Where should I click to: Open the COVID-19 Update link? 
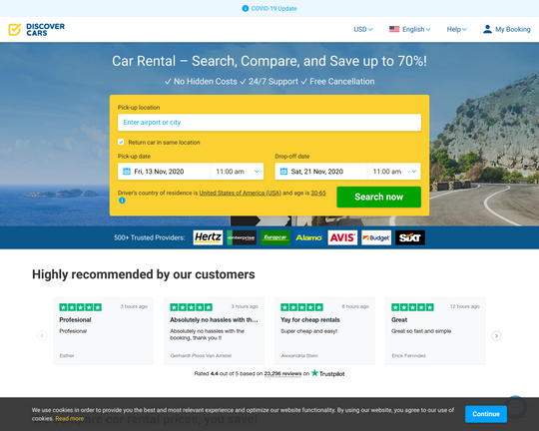pyautogui.click(x=273, y=9)
